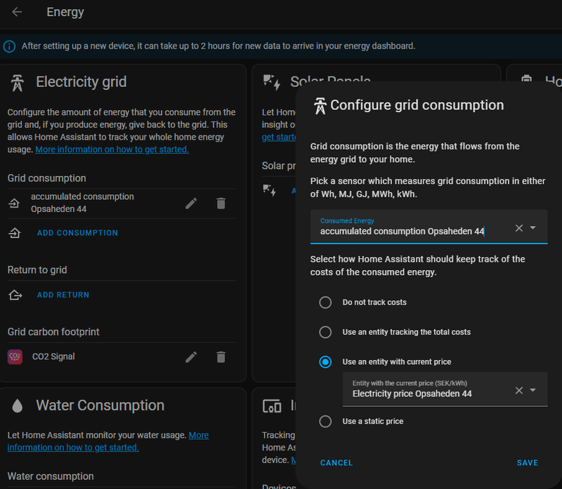Cancel the grid consumption dialog

pos(336,463)
